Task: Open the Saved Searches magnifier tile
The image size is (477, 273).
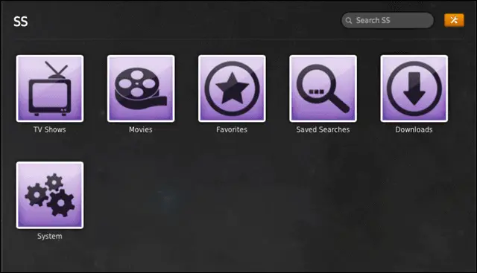Action: (x=323, y=89)
